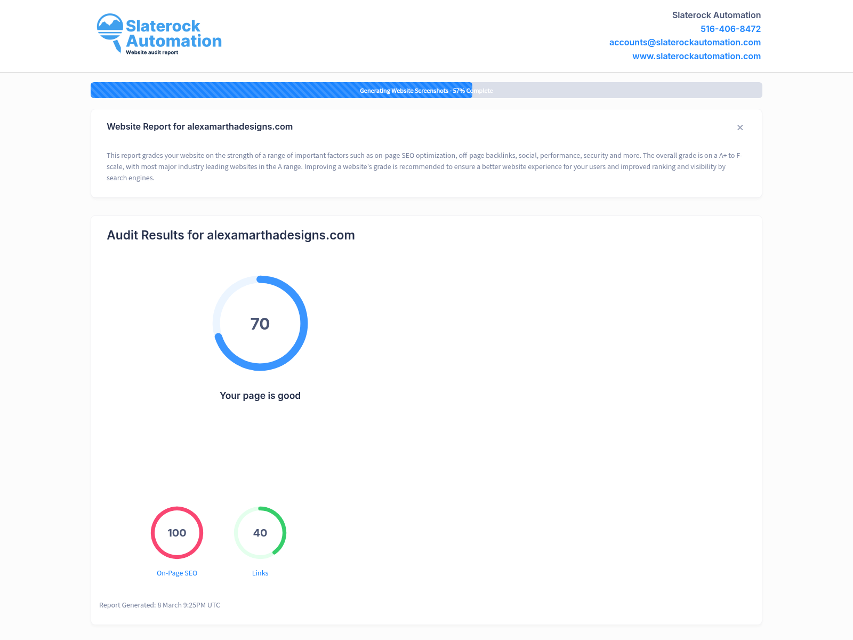Click the report description paragraph

424,166
